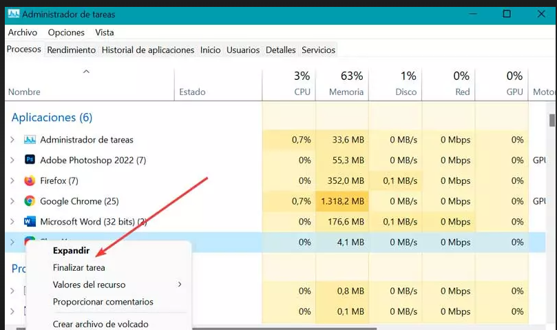This screenshot has height=330, width=557.
Task: Click the Google Chrome icon
Action: coord(30,201)
